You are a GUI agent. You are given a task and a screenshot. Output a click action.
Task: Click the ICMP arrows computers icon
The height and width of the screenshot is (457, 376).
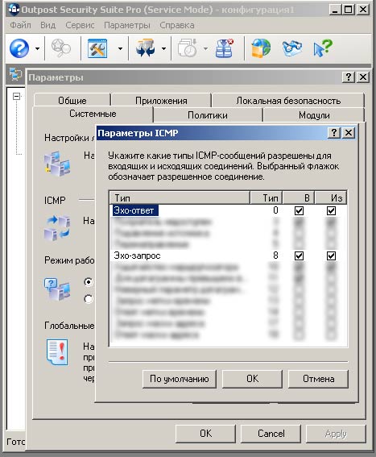click(57, 228)
